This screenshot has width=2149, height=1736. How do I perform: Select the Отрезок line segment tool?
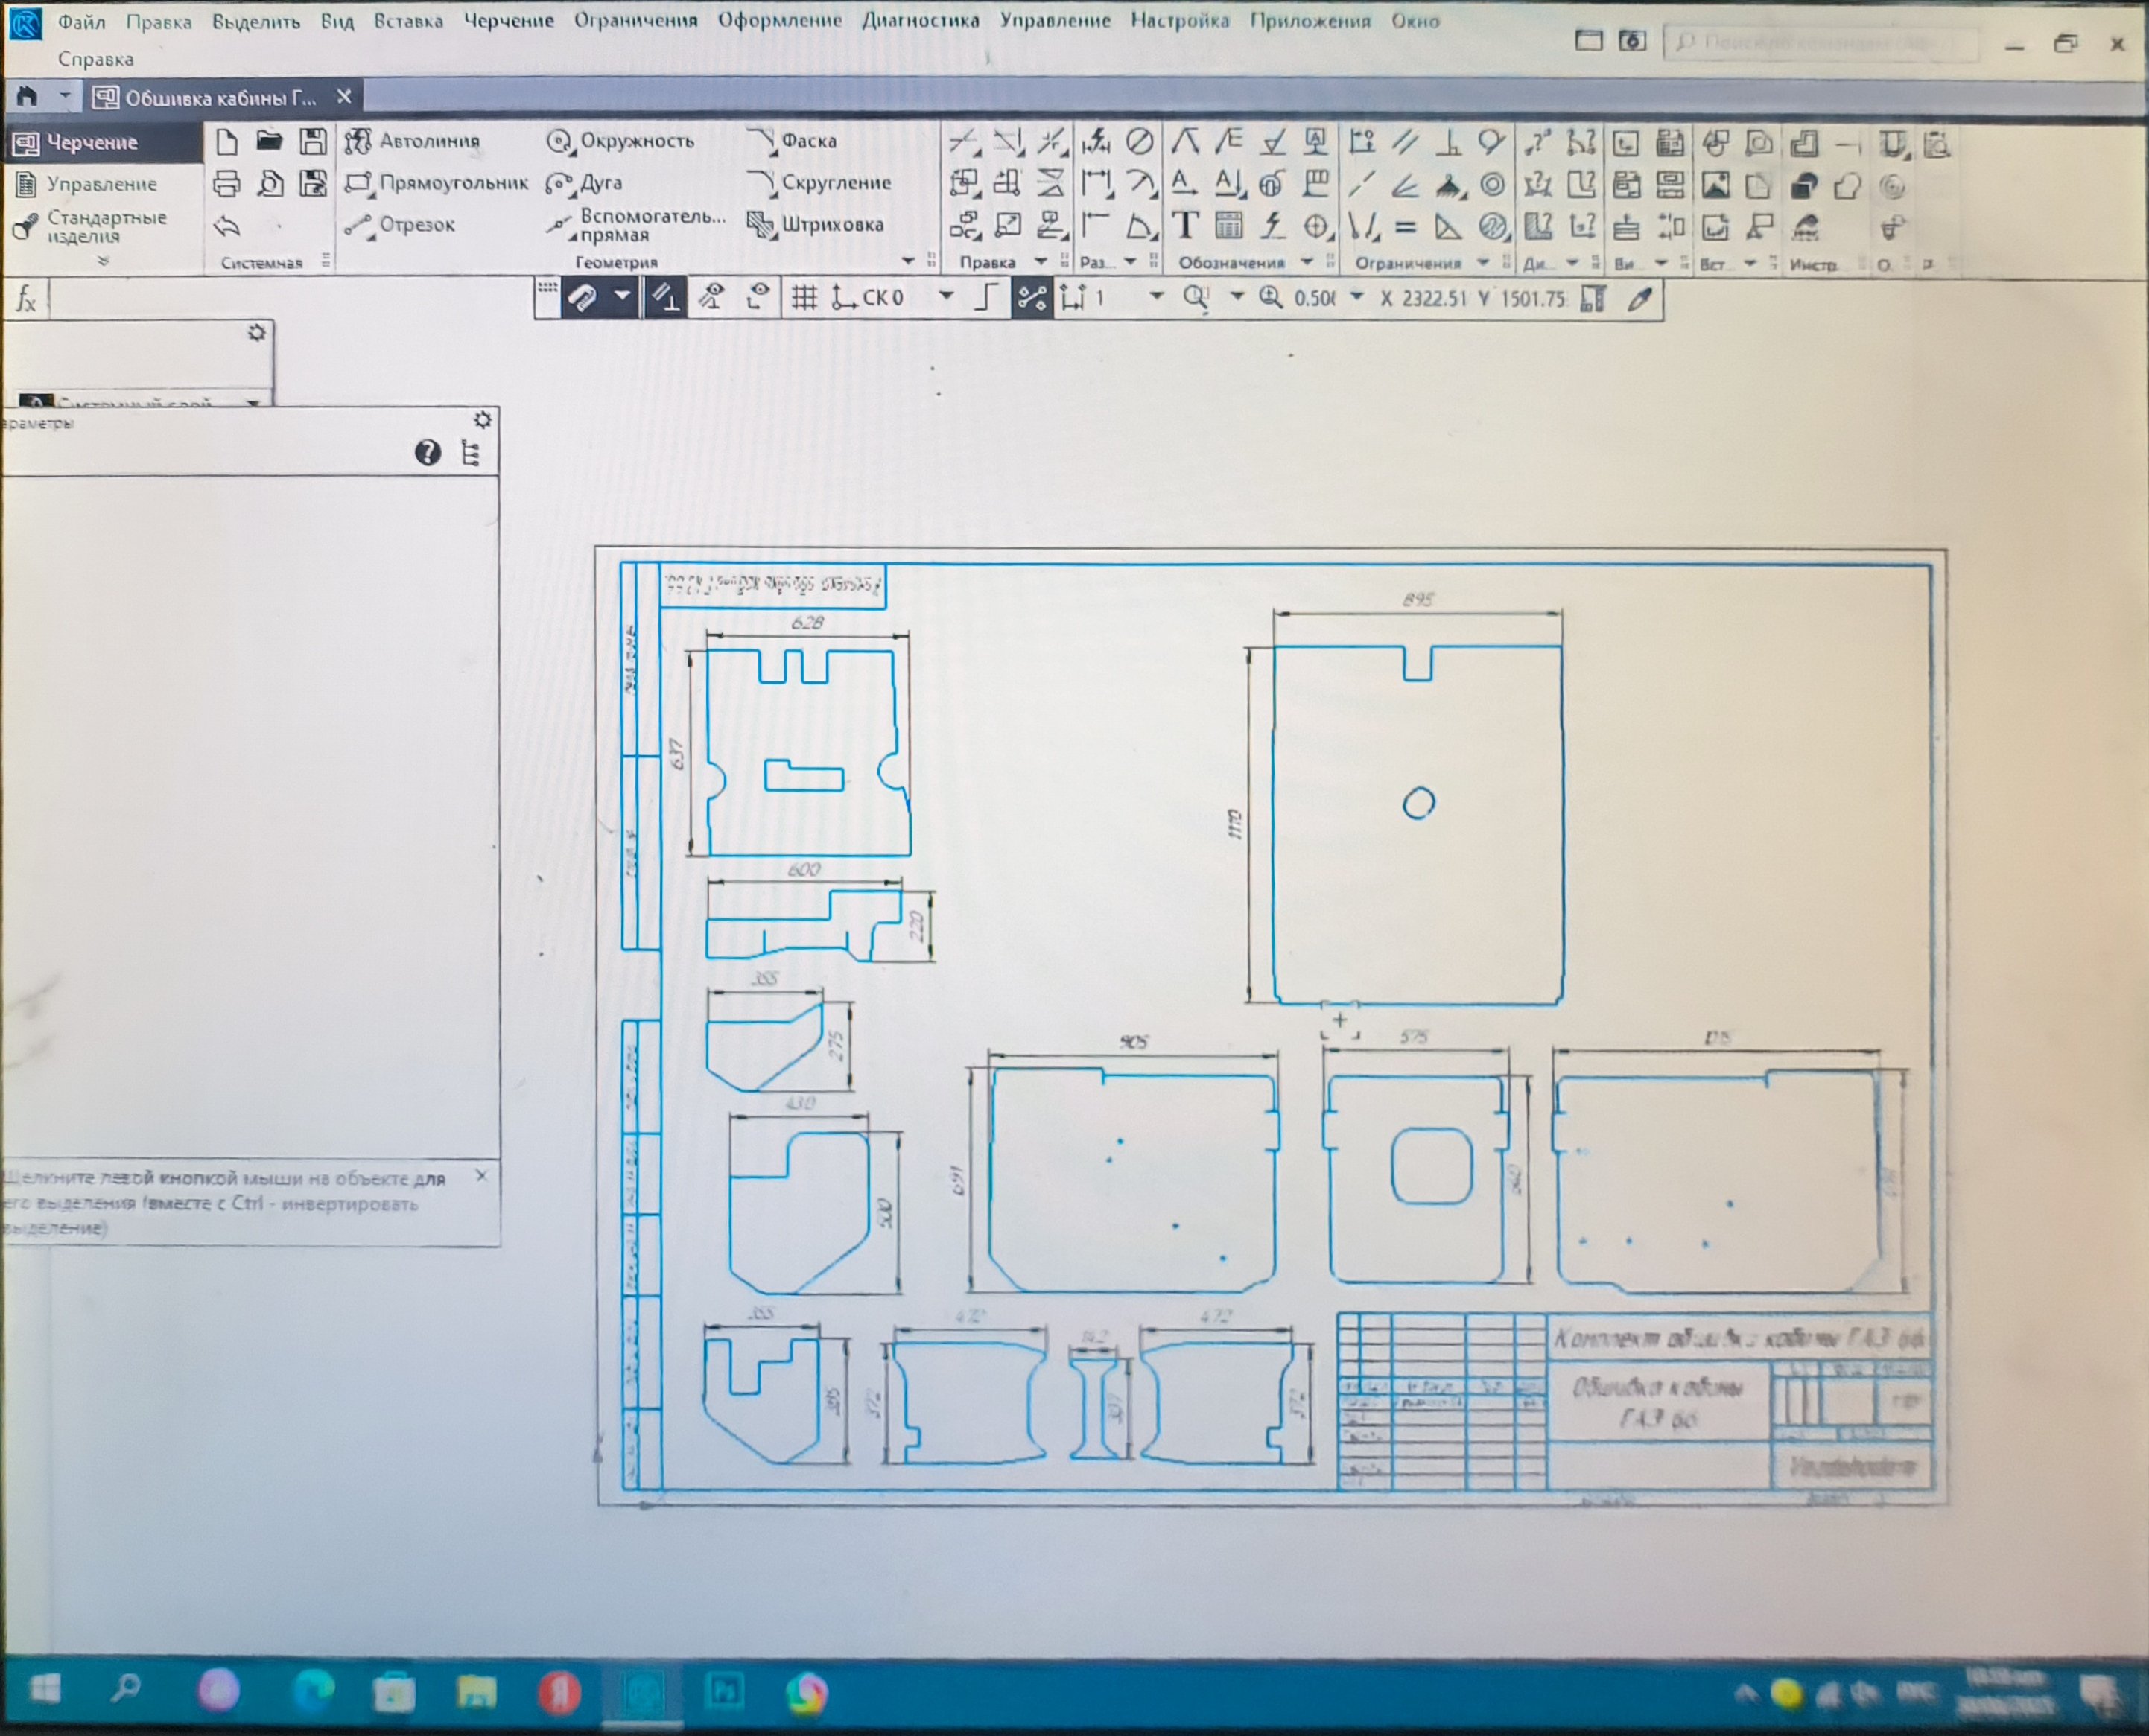pos(400,225)
